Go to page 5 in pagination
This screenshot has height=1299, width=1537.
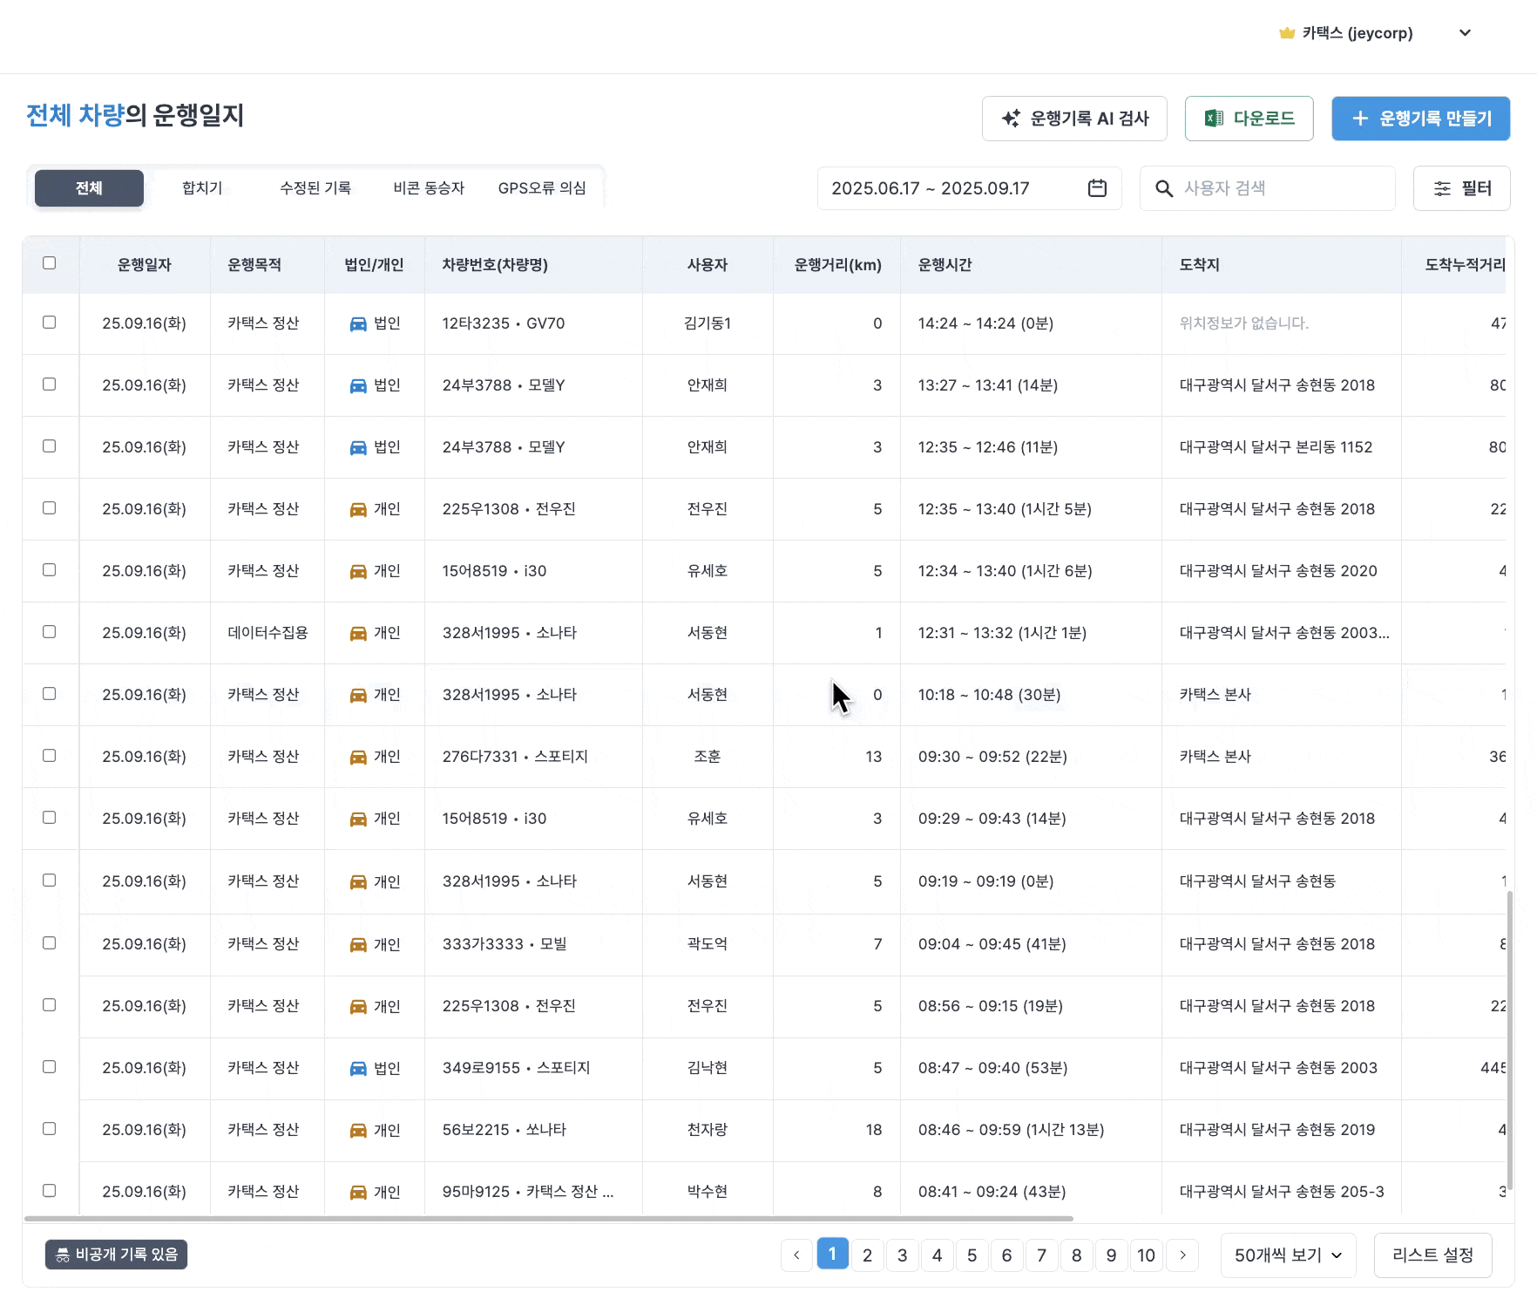pyautogui.click(x=972, y=1255)
